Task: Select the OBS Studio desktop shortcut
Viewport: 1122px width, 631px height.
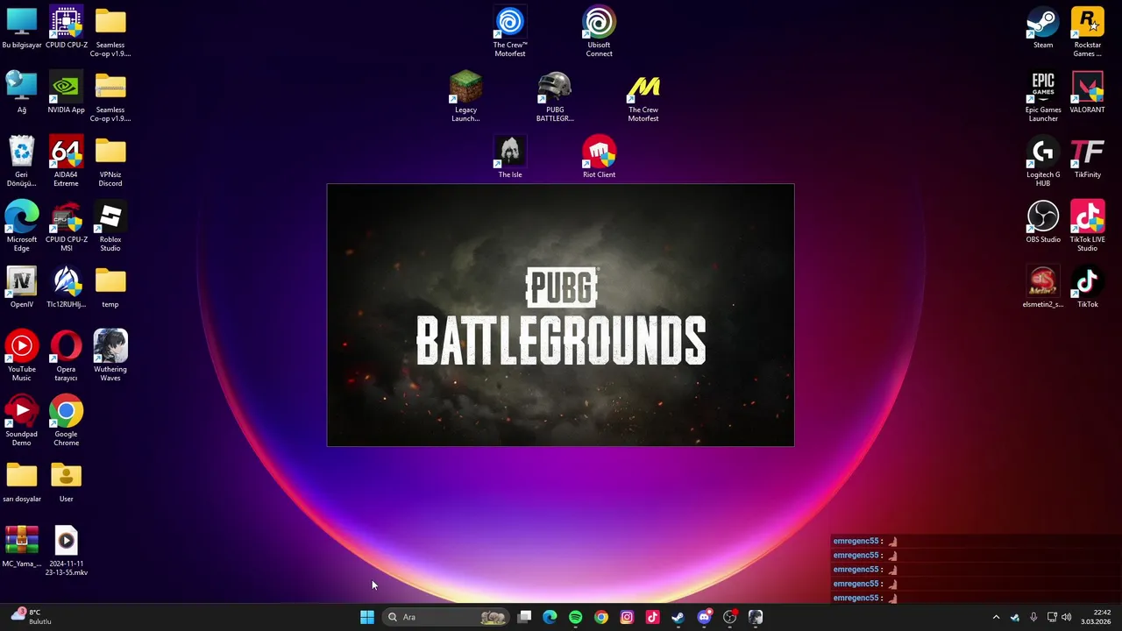Action: click(1043, 222)
